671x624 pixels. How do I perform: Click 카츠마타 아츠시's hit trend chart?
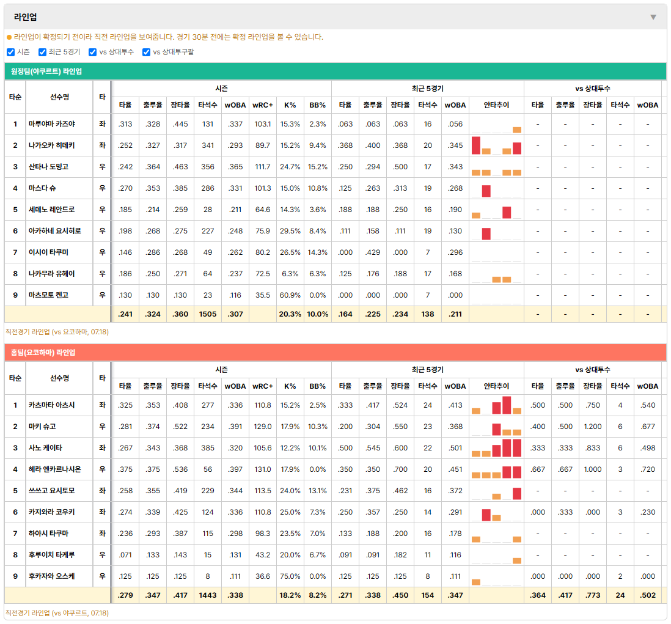tap(496, 405)
